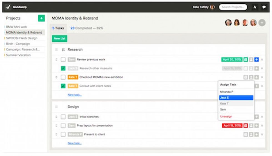Click April 20, 2015 due date badge
Viewport: 272px width, 156px height.
[232, 59]
